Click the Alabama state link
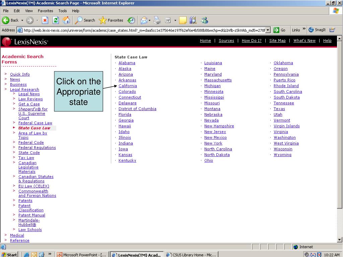343x257 pixels. point(127,63)
